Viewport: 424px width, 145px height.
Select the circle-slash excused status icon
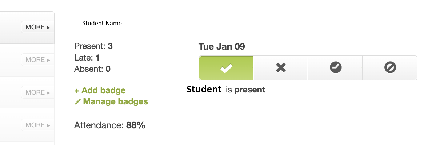[x=390, y=68]
